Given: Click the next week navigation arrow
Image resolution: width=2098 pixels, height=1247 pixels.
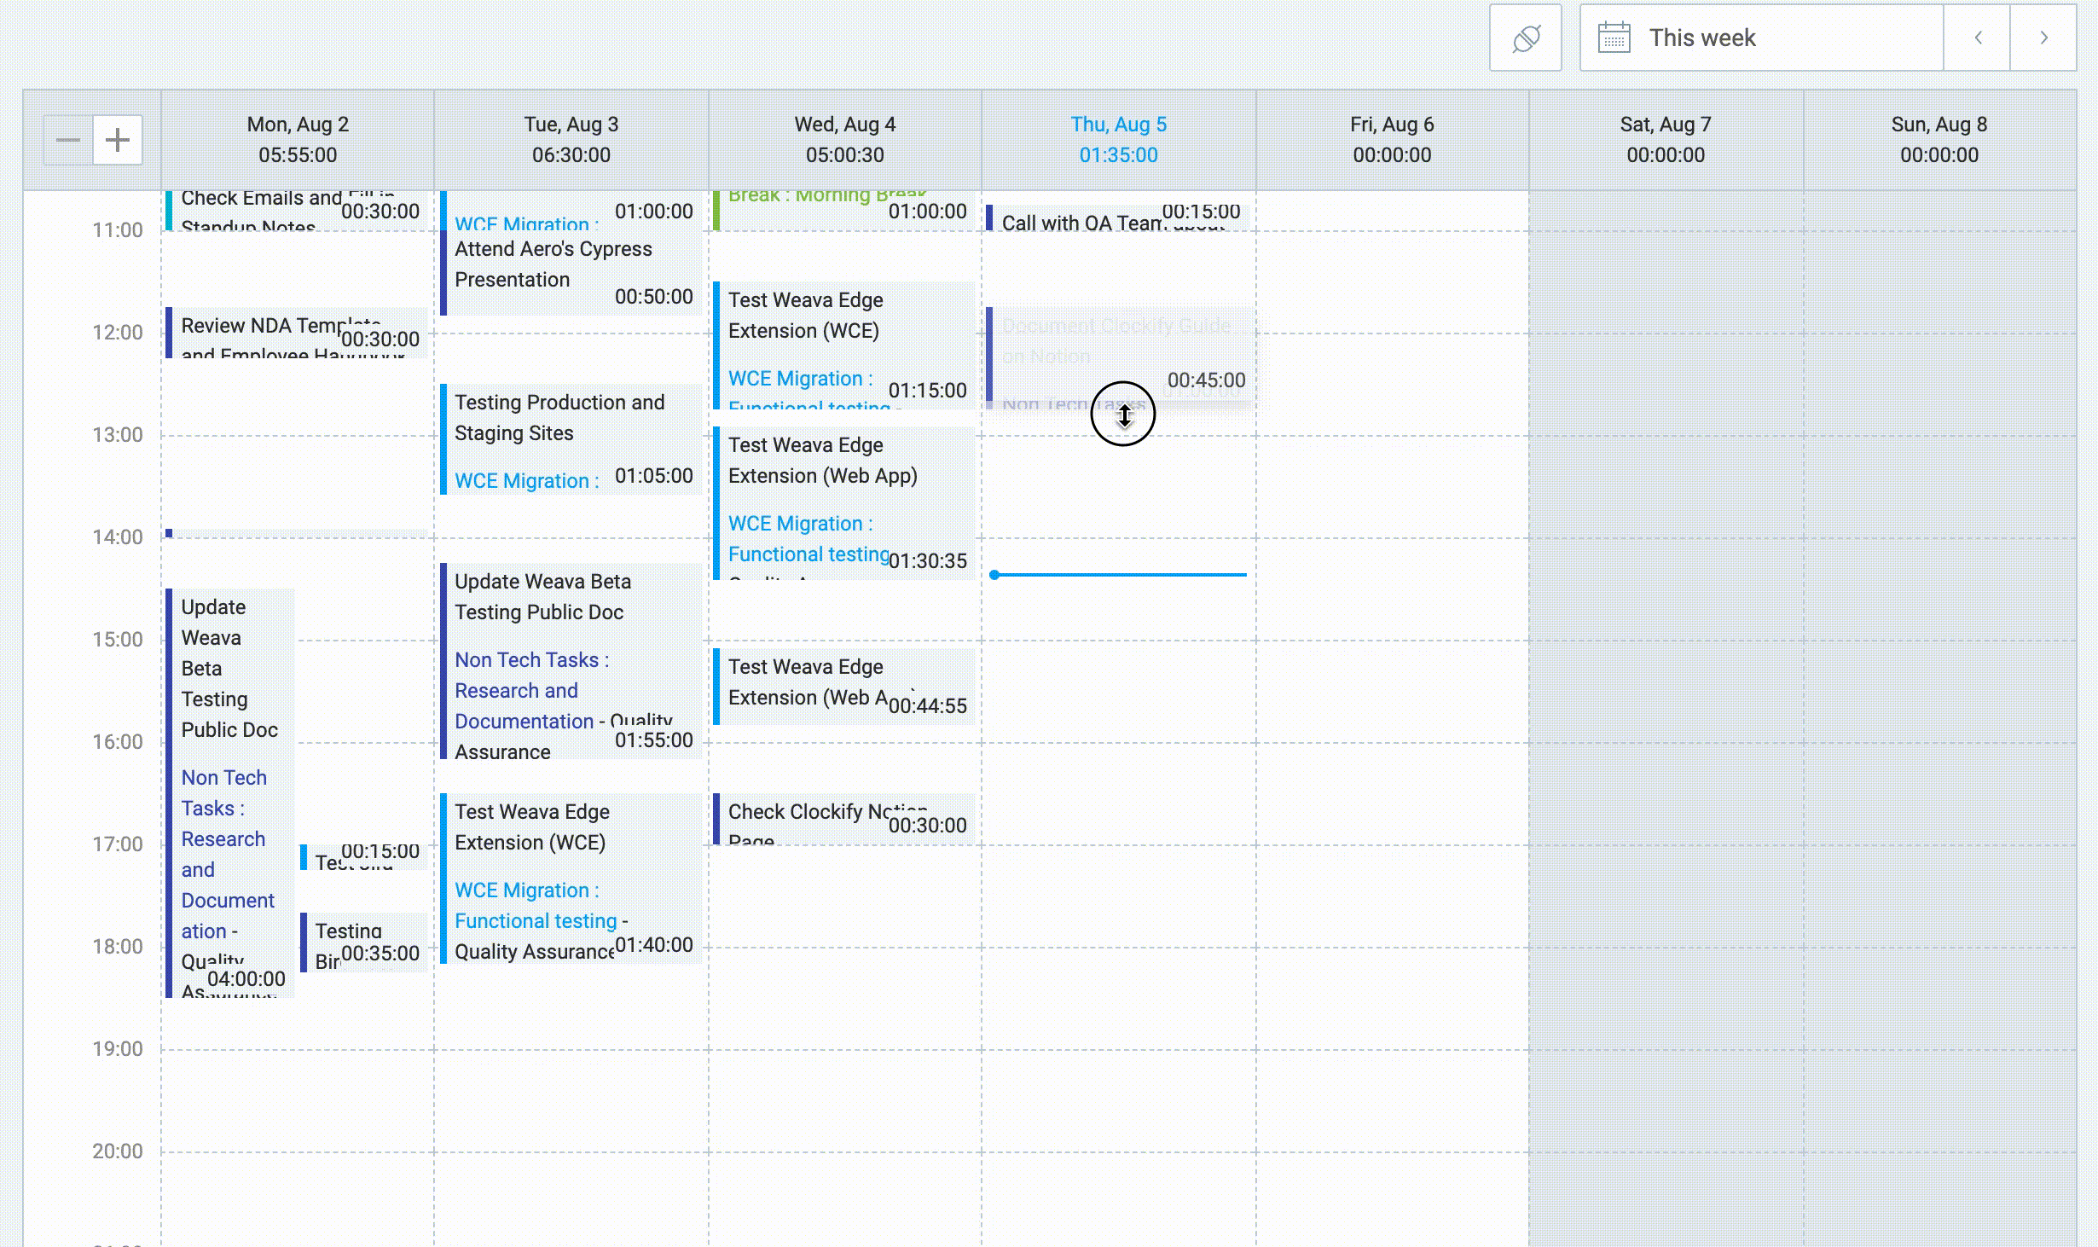Looking at the screenshot, I should coord(2044,38).
